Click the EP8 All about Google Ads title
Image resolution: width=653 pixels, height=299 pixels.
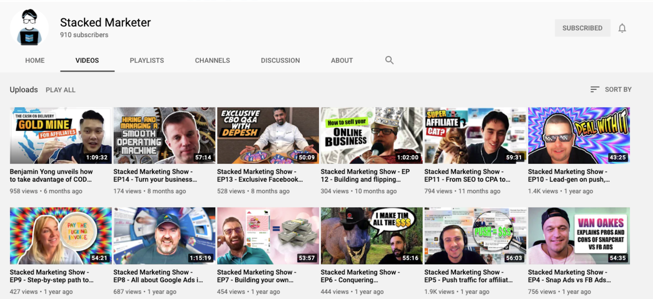point(158,276)
